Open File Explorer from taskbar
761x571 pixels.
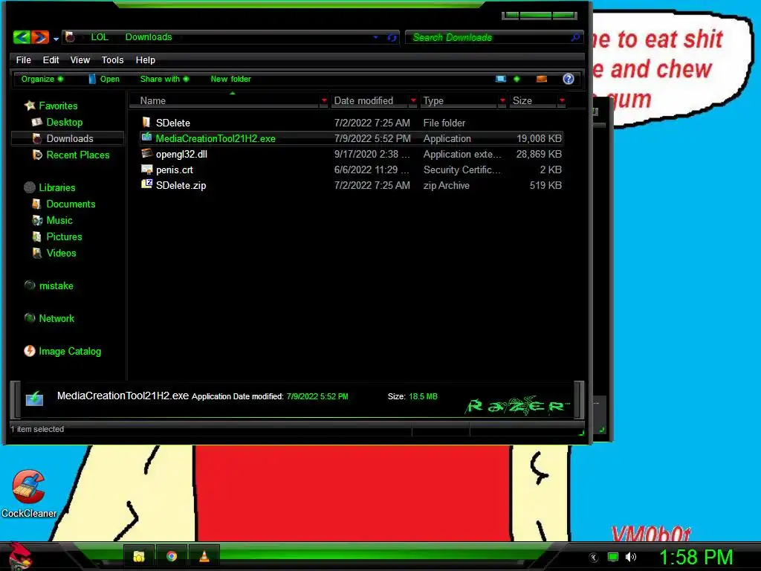(x=139, y=556)
